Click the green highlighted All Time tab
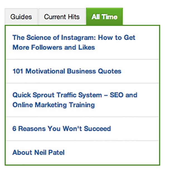Screen dimensions: 170x175 [x=104, y=17]
